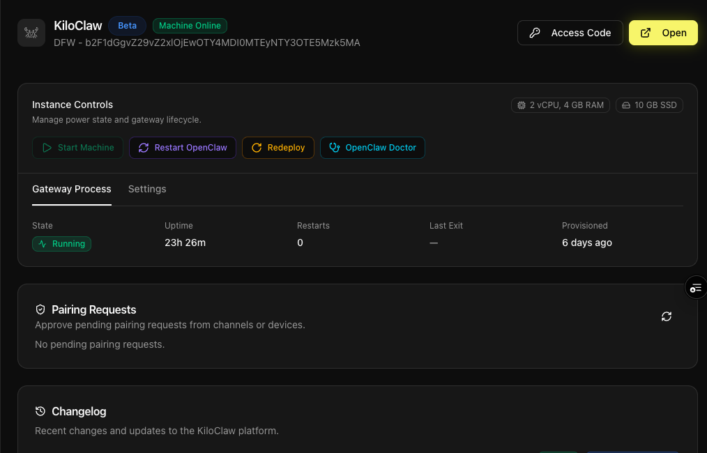707x453 pixels.
Task: Refresh pairing requests using the circular arrow icon
Action: (x=667, y=316)
